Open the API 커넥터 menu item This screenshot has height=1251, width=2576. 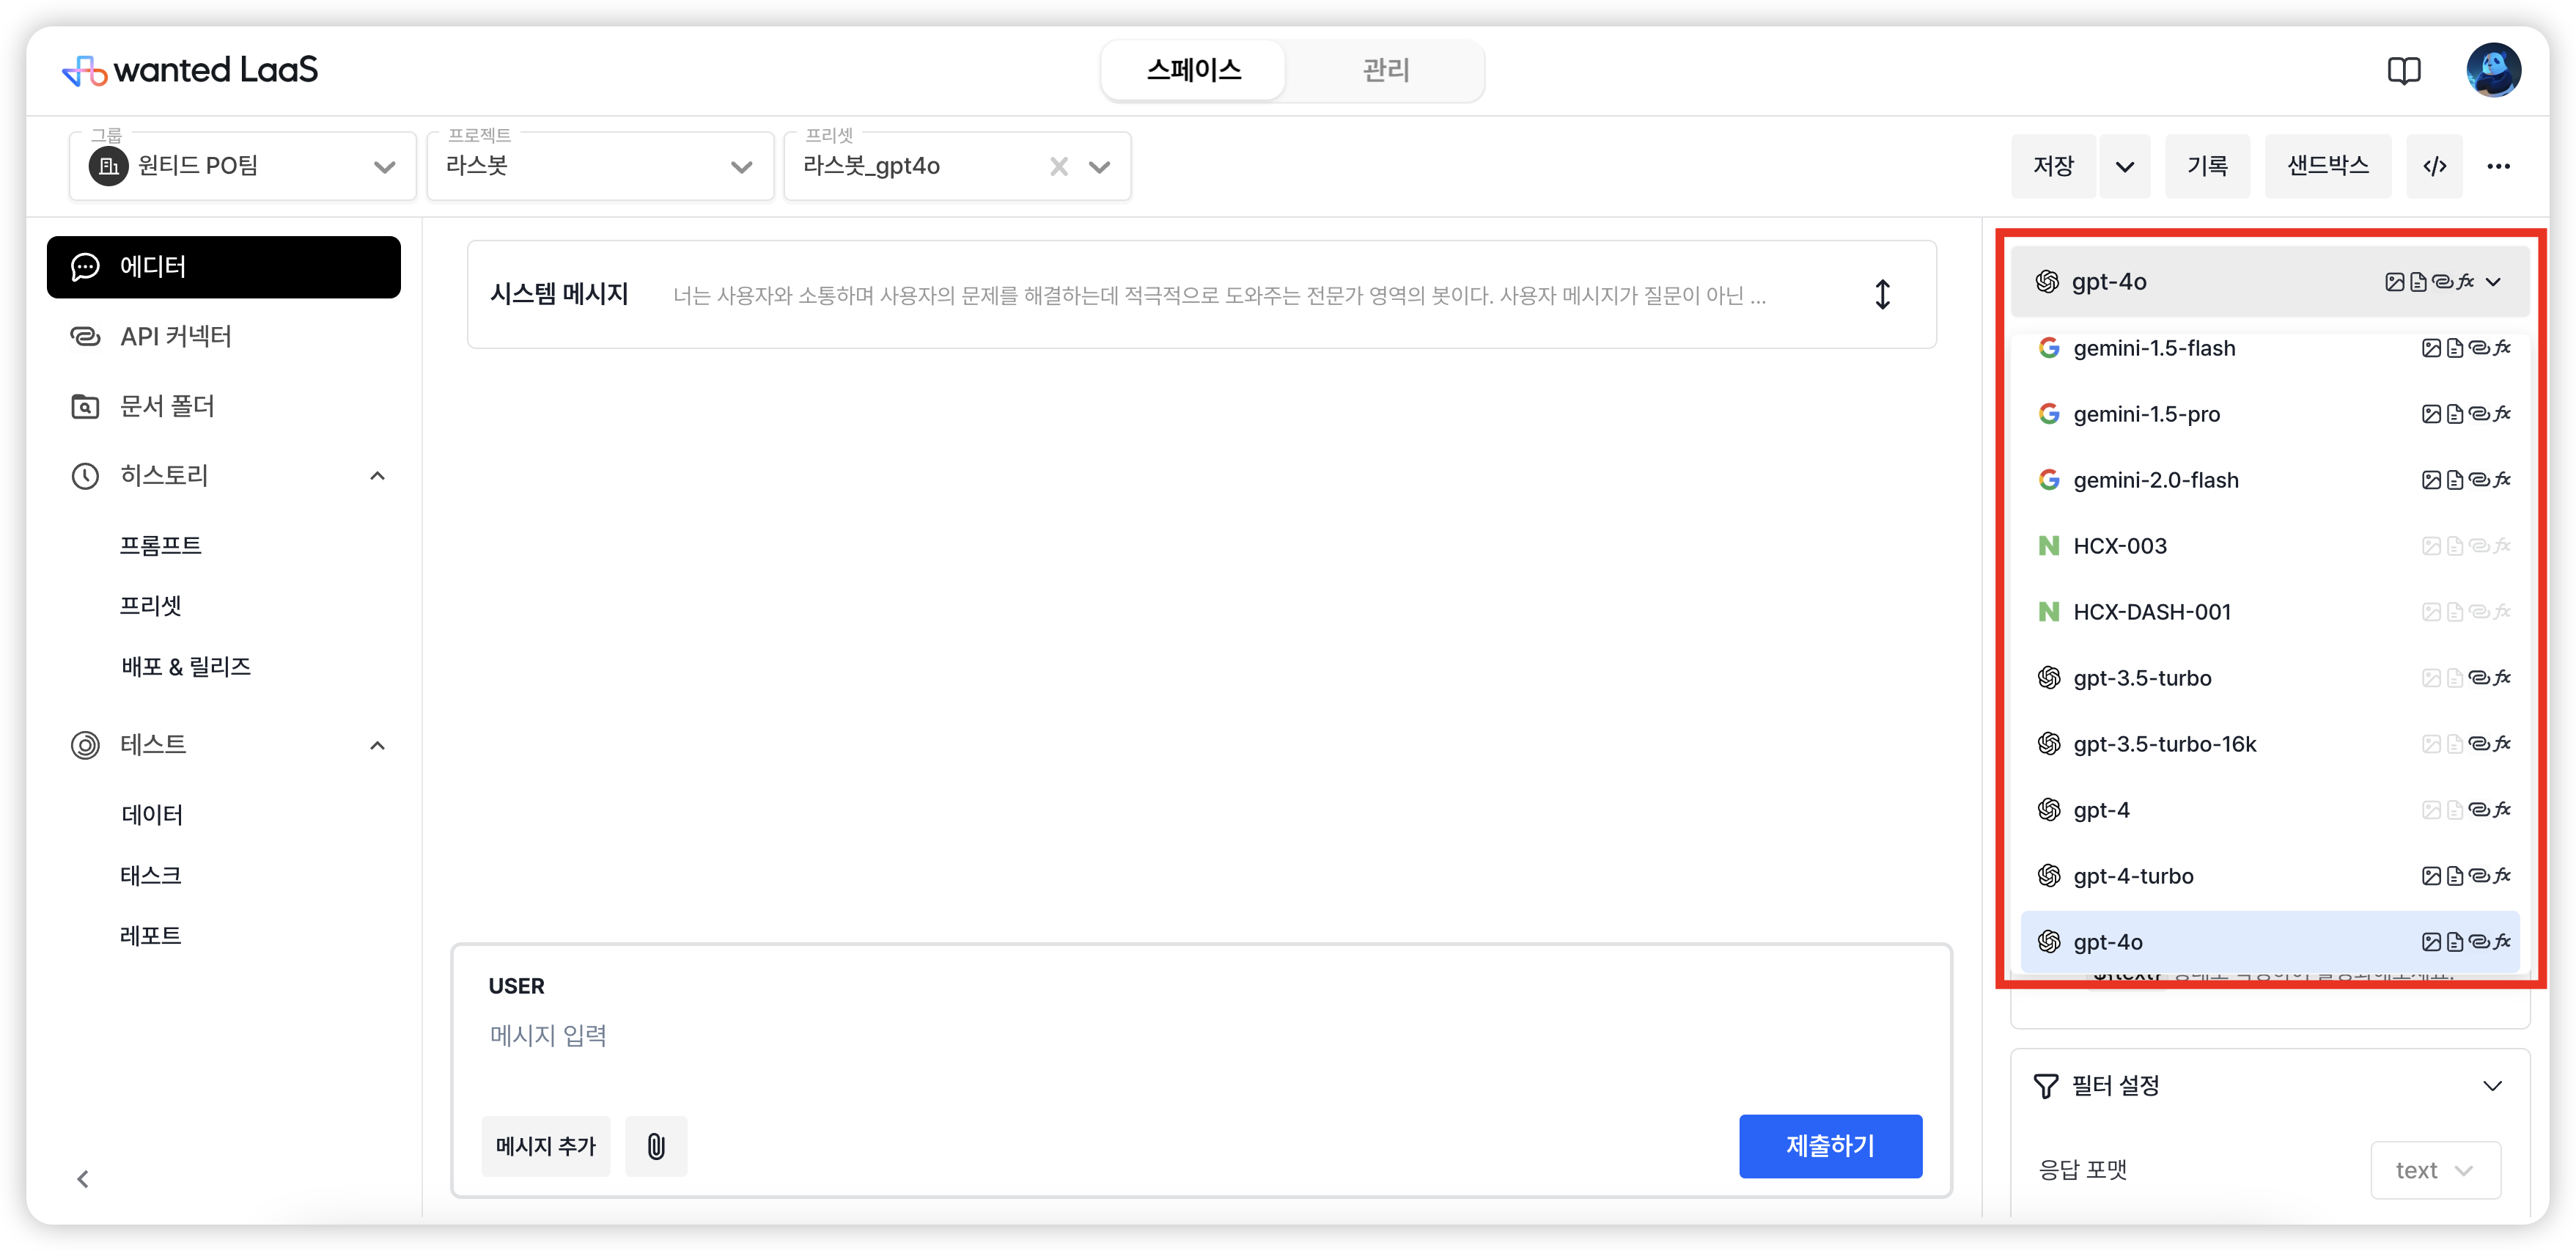point(224,337)
